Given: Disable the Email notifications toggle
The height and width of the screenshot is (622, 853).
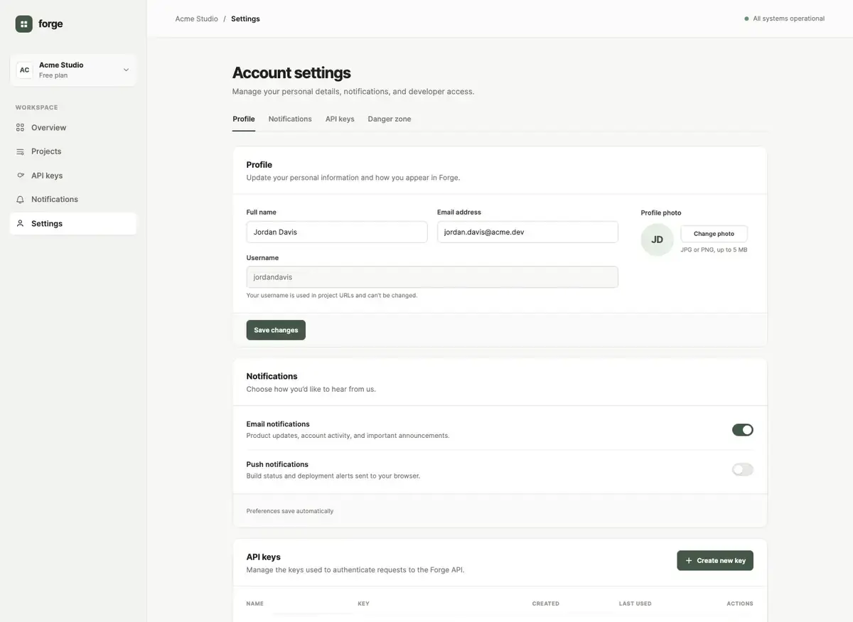Looking at the screenshot, I should pyautogui.click(x=743, y=429).
